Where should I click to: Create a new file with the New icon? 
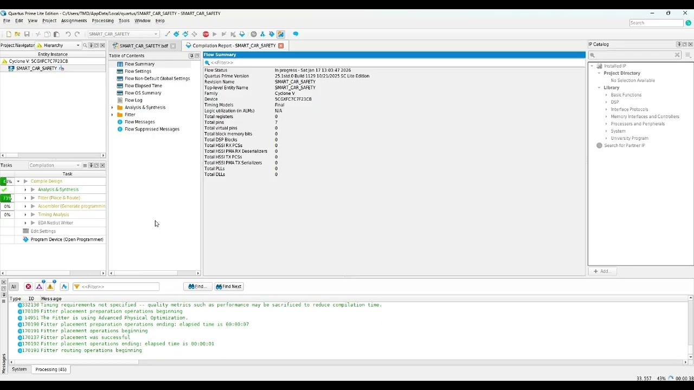8,34
